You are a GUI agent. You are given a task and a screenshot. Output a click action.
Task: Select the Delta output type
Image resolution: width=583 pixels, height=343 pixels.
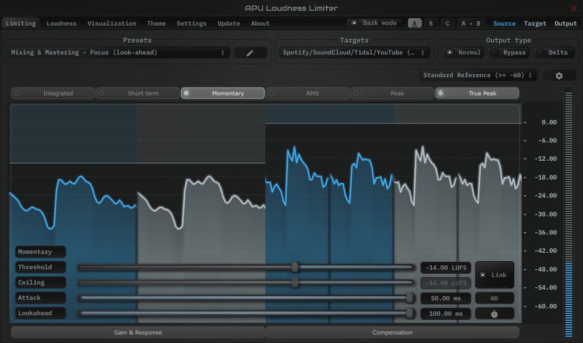(553, 52)
